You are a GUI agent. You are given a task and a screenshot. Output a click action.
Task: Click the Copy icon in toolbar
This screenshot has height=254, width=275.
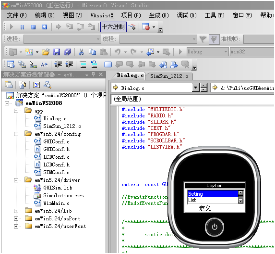[92, 52]
